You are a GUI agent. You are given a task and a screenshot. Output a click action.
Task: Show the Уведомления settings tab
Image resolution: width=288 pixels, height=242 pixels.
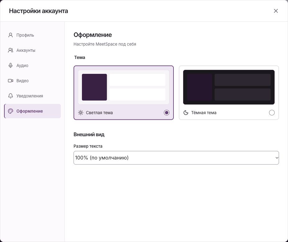point(33,96)
